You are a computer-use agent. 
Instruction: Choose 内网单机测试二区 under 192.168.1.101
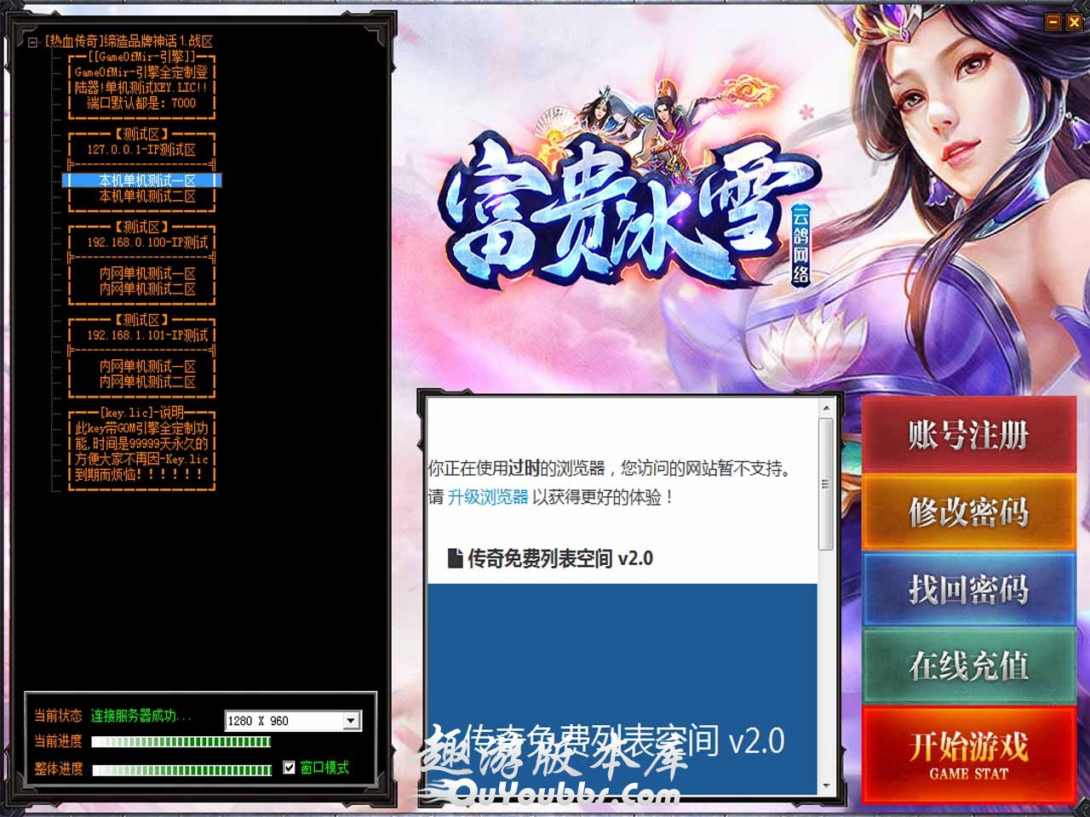pos(146,382)
